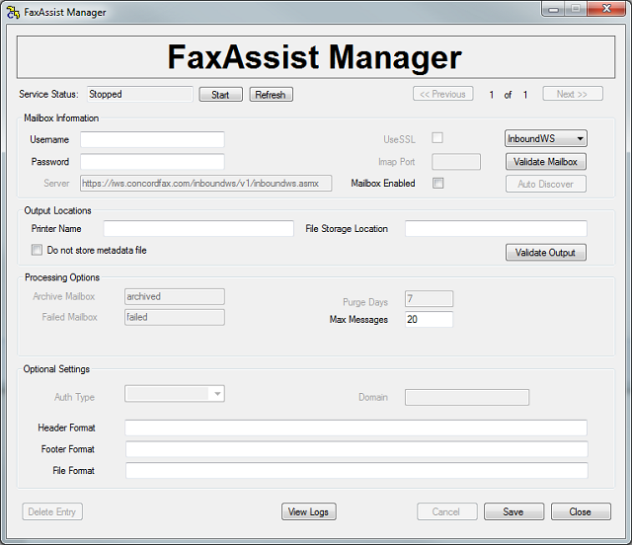Focus the Username input field

tap(152, 139)
